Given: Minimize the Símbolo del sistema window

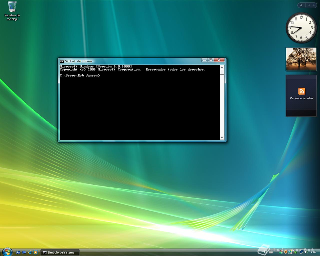Looking at the screenshot, I should pos(204,60).
